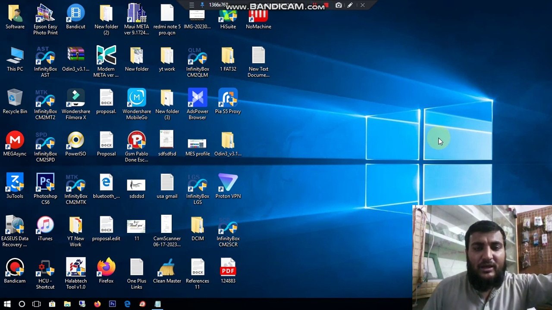The height and width of the screenshot is (310, 552).
Task: Open Task View on the taskbar
Action: 37,304
